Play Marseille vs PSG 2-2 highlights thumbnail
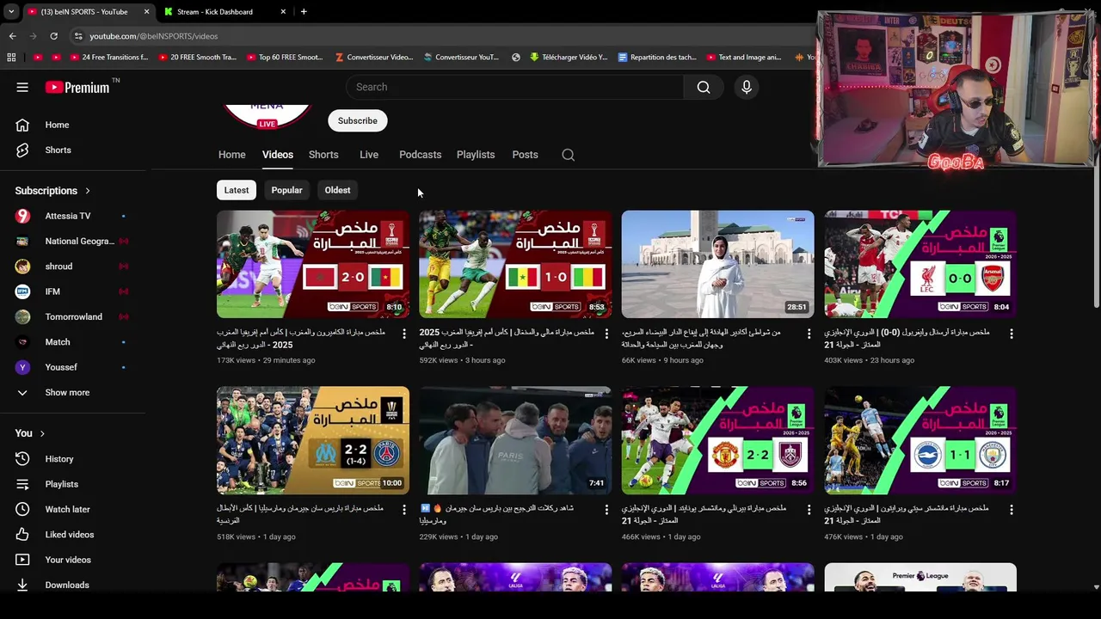Screen dimensions: 1101x619 [x=313, y=440]
